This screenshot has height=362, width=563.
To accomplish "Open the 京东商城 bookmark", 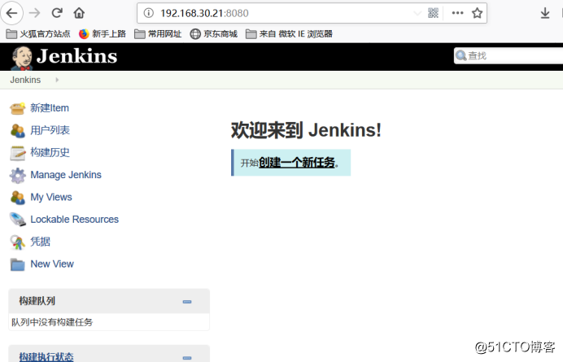I will 214,33.
